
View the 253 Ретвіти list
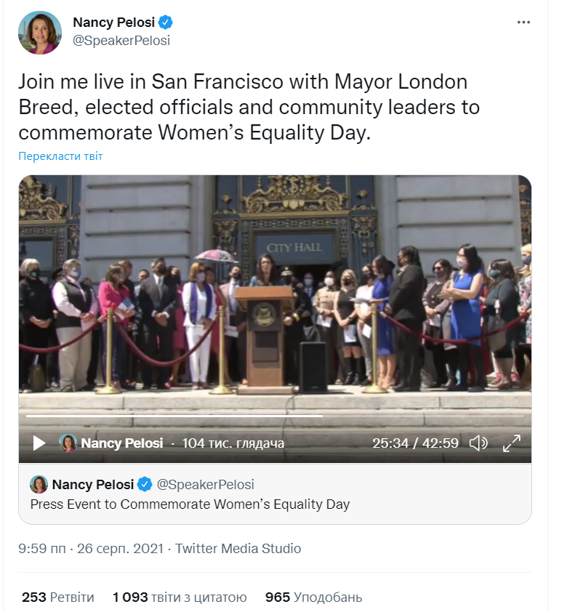[x=58, y=597]
